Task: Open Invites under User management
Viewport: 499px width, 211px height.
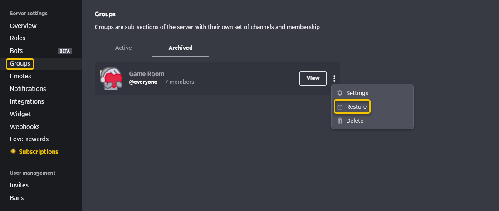Action: (19, 185)
